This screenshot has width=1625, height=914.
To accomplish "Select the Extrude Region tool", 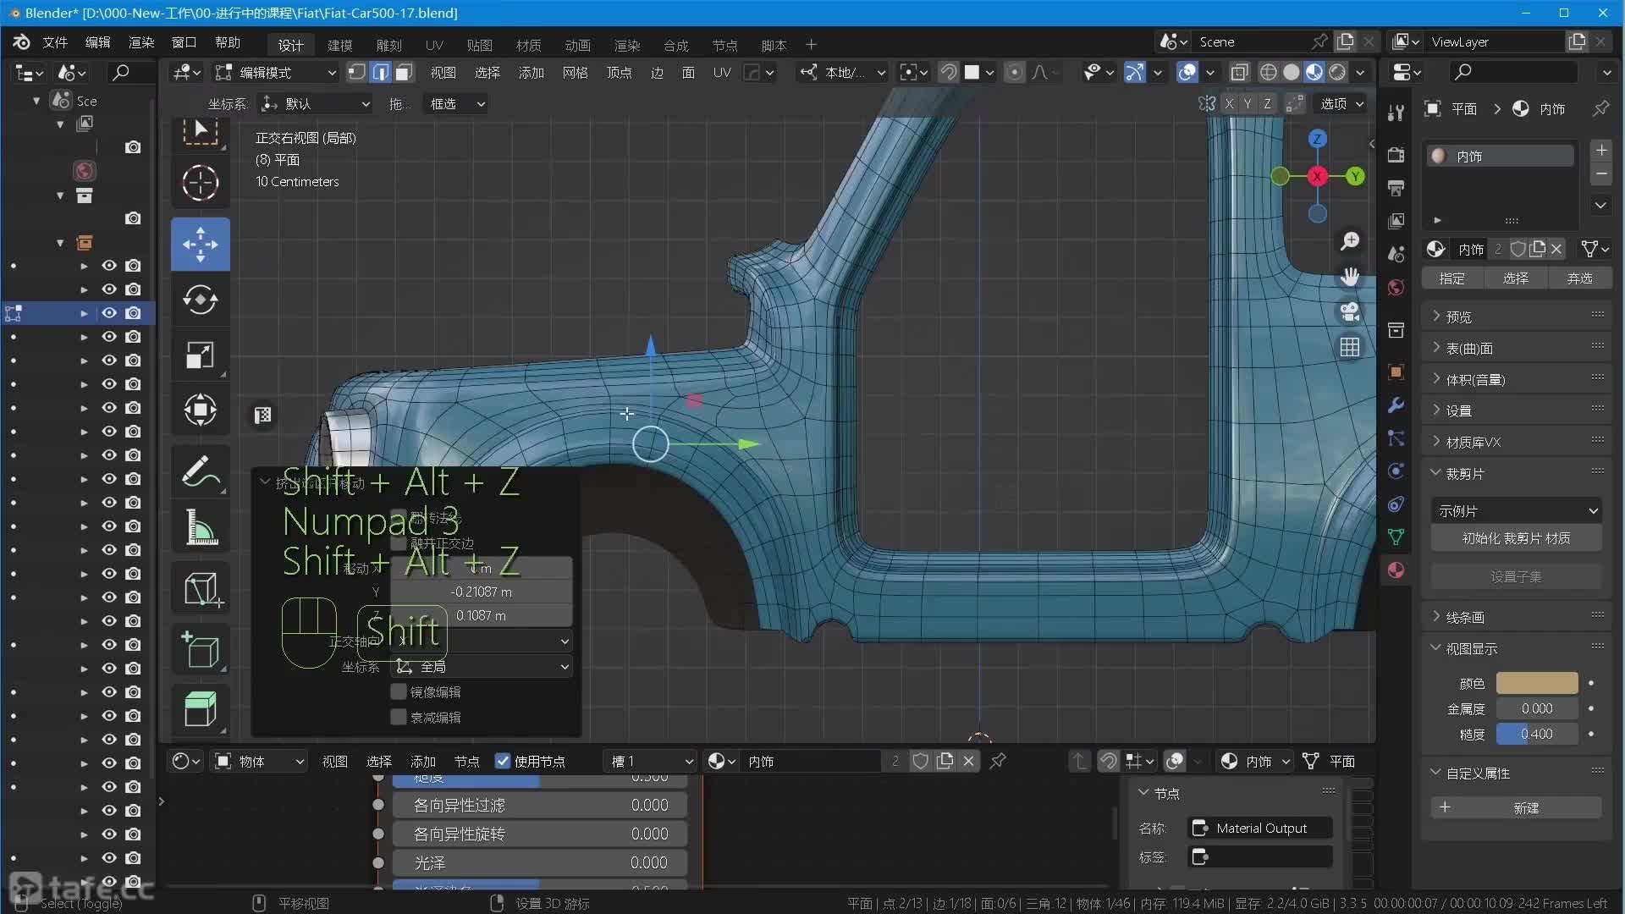I will pos(201,708).
